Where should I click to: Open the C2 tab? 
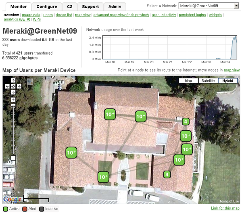click(70, 6)
